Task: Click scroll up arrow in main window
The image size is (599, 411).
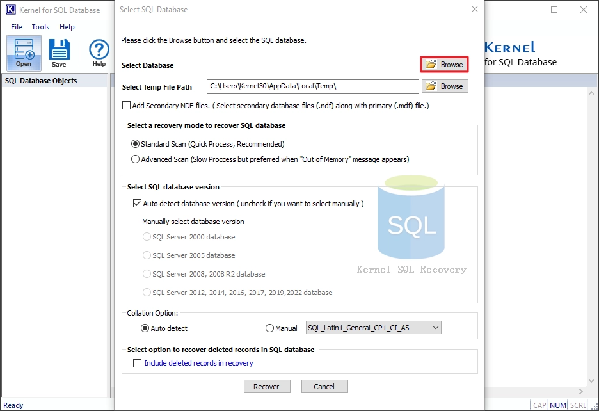Action: click(x=592, y=93)
